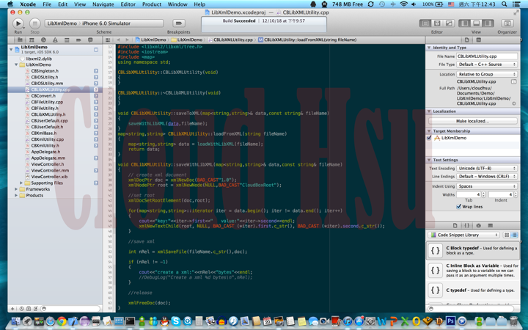Run the LibXmlDemo project
Screen dimensions: 528x330
18,23
